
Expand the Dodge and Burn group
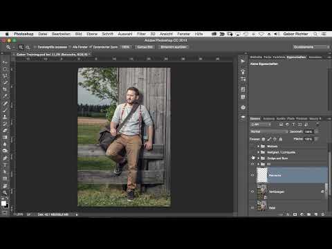[259, 158]
